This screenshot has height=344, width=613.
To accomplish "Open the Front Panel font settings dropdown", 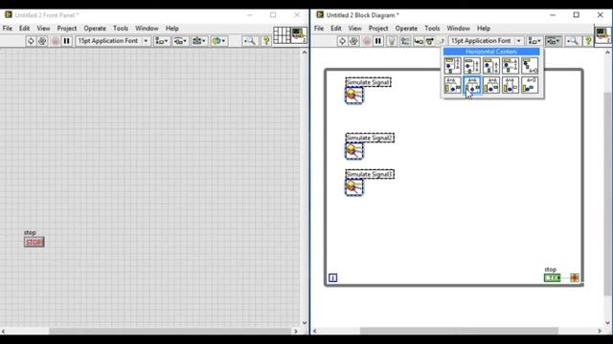I will coord(112,41).
